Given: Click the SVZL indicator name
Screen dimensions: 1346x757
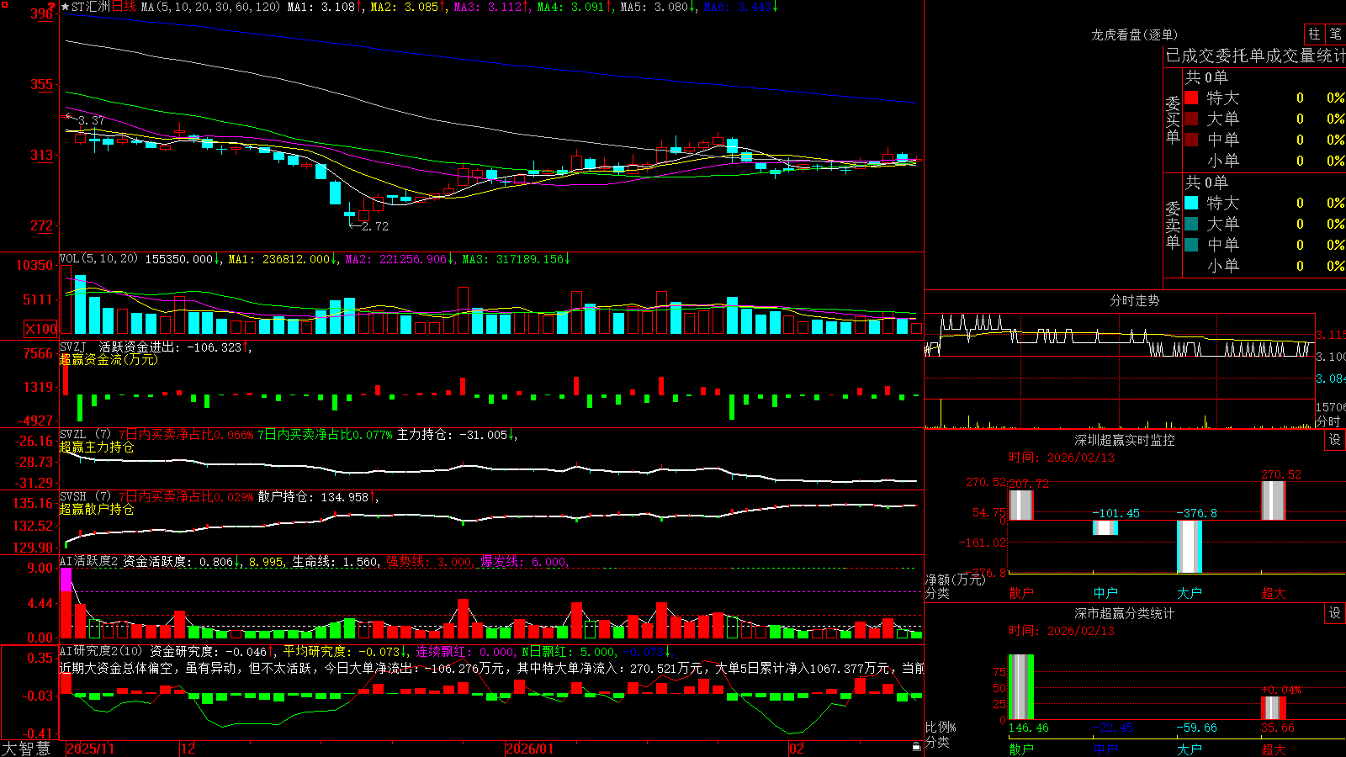Looking at the screenshot, I should tap(73, 434).
